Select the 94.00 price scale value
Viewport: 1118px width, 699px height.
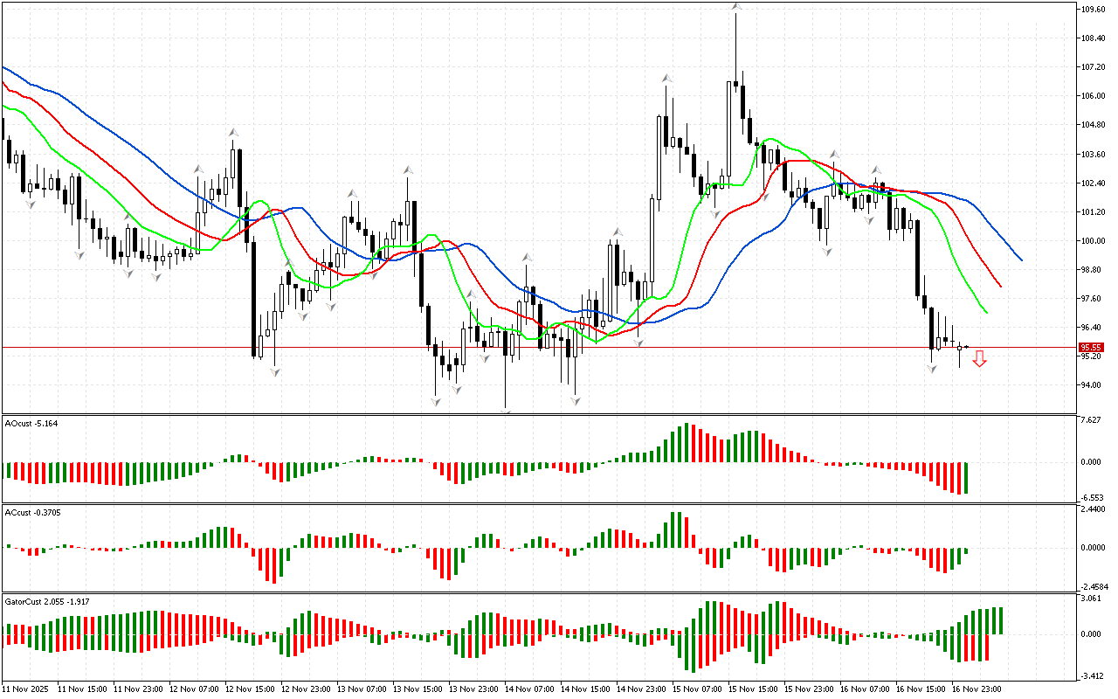coord(1091,385)
